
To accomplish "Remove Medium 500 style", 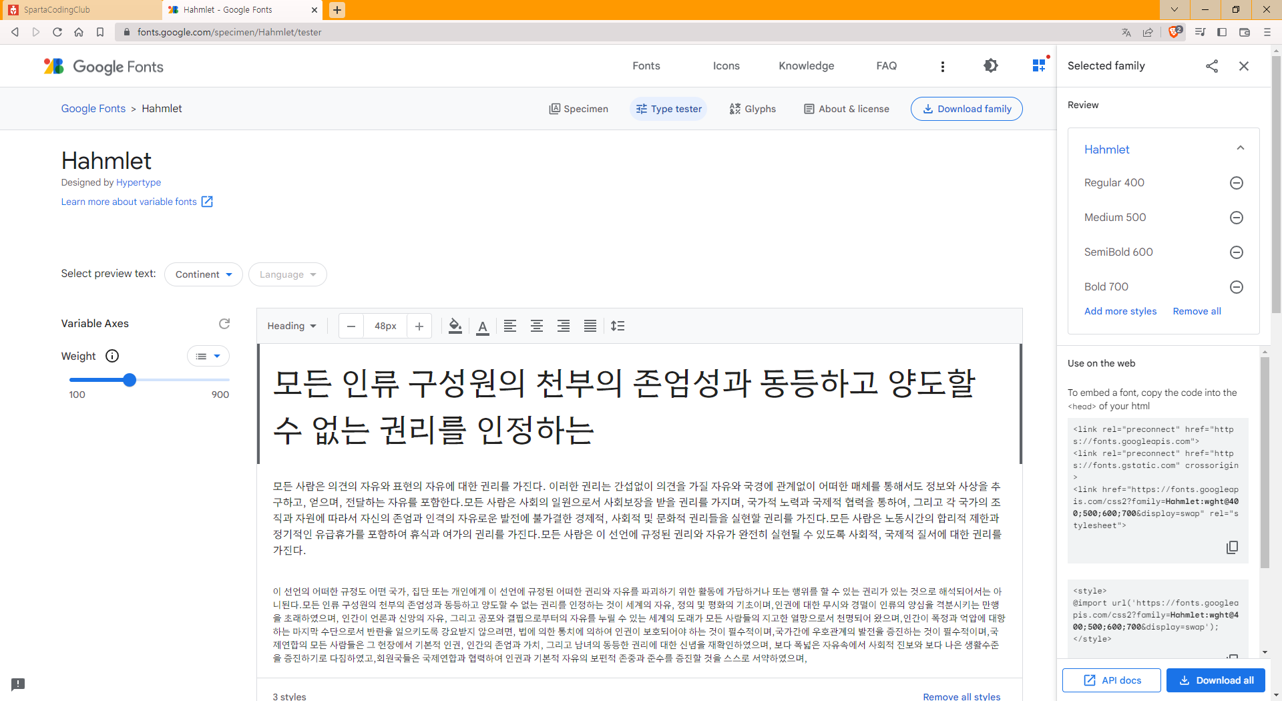I will point(1237,218).
